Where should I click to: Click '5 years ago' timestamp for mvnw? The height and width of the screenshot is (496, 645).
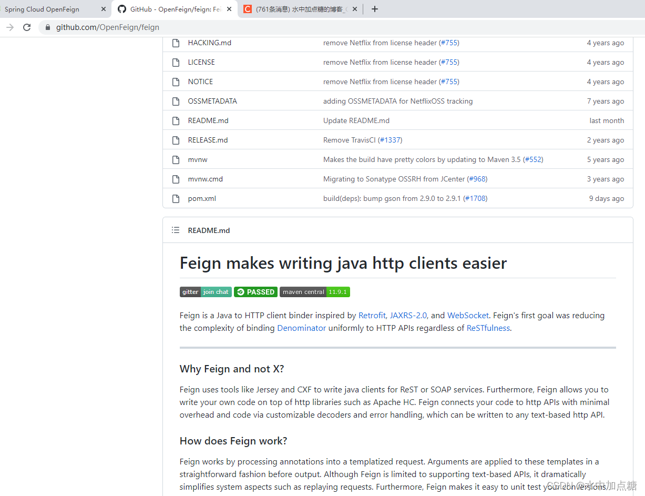point(606,159)
